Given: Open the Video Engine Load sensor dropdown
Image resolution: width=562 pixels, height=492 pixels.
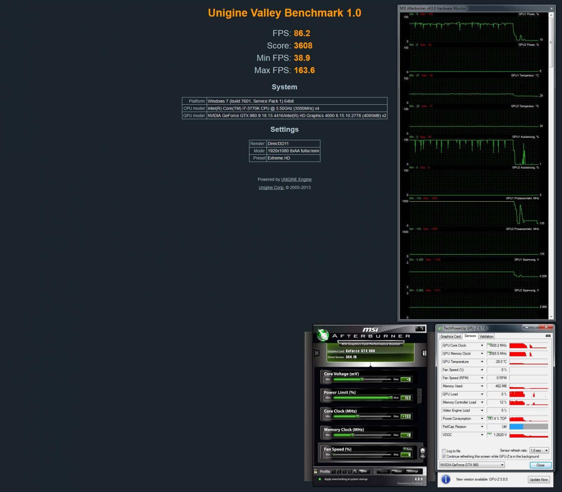Looking at the screenshot, I should tap(482, 410).
